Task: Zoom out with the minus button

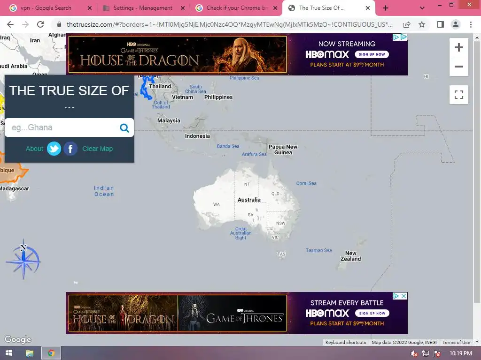Action: 458,67
